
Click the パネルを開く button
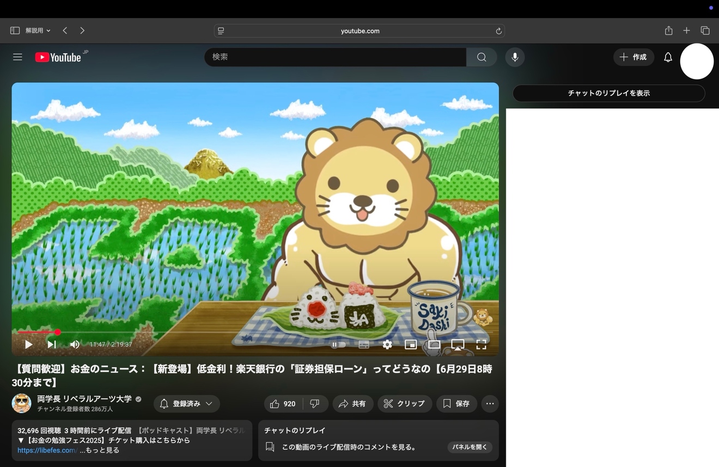click(x=470, y=447)
